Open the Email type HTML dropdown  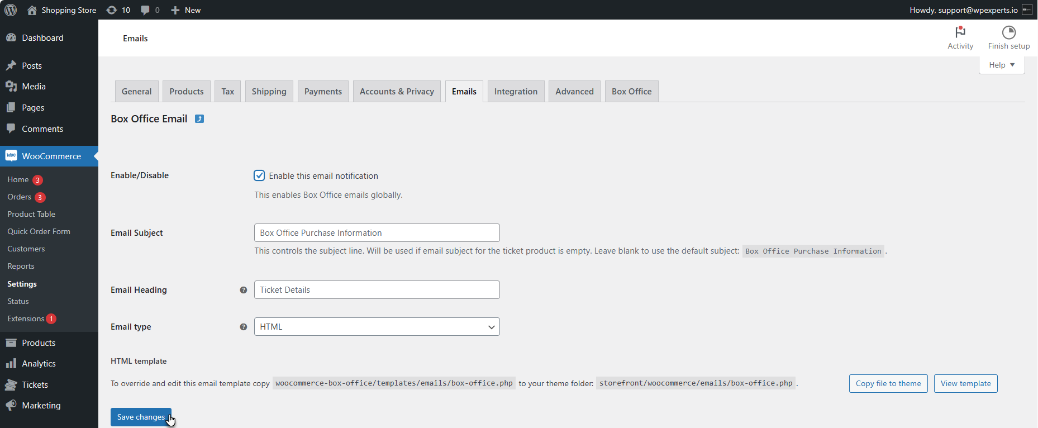[x=377, y=327]
